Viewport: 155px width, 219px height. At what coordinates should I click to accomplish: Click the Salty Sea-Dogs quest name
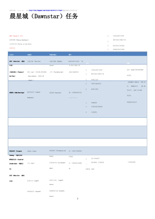click(x=17, y=93)
